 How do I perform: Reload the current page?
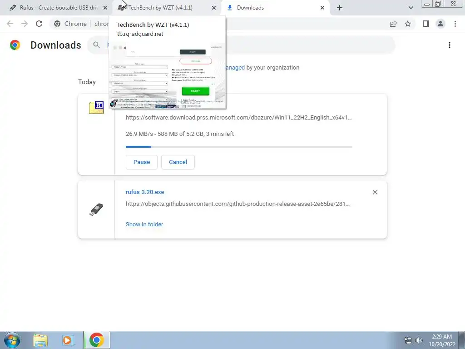39,24
